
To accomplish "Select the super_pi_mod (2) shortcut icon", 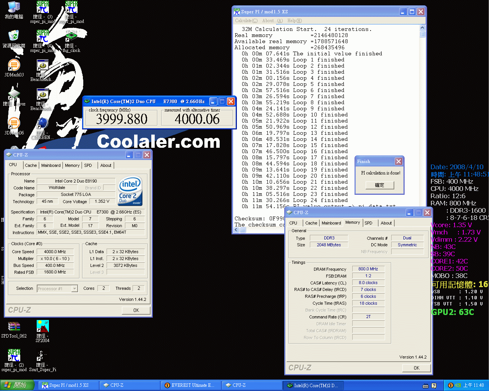I will 14,355.
